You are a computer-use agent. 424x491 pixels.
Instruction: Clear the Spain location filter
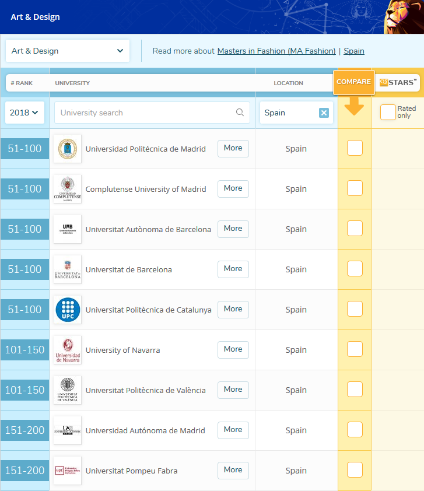click(x=324, y=113)
